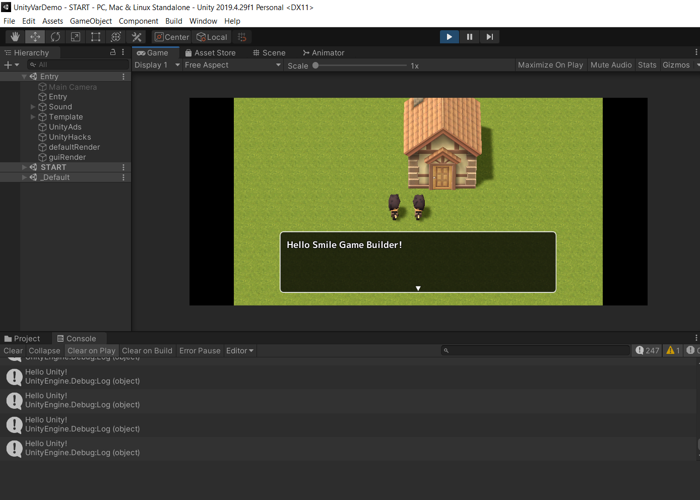Click the cube icon beside Template

coord(43,117)
